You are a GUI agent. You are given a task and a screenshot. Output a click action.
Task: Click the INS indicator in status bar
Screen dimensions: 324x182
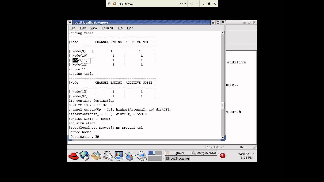tap(243, 147)
